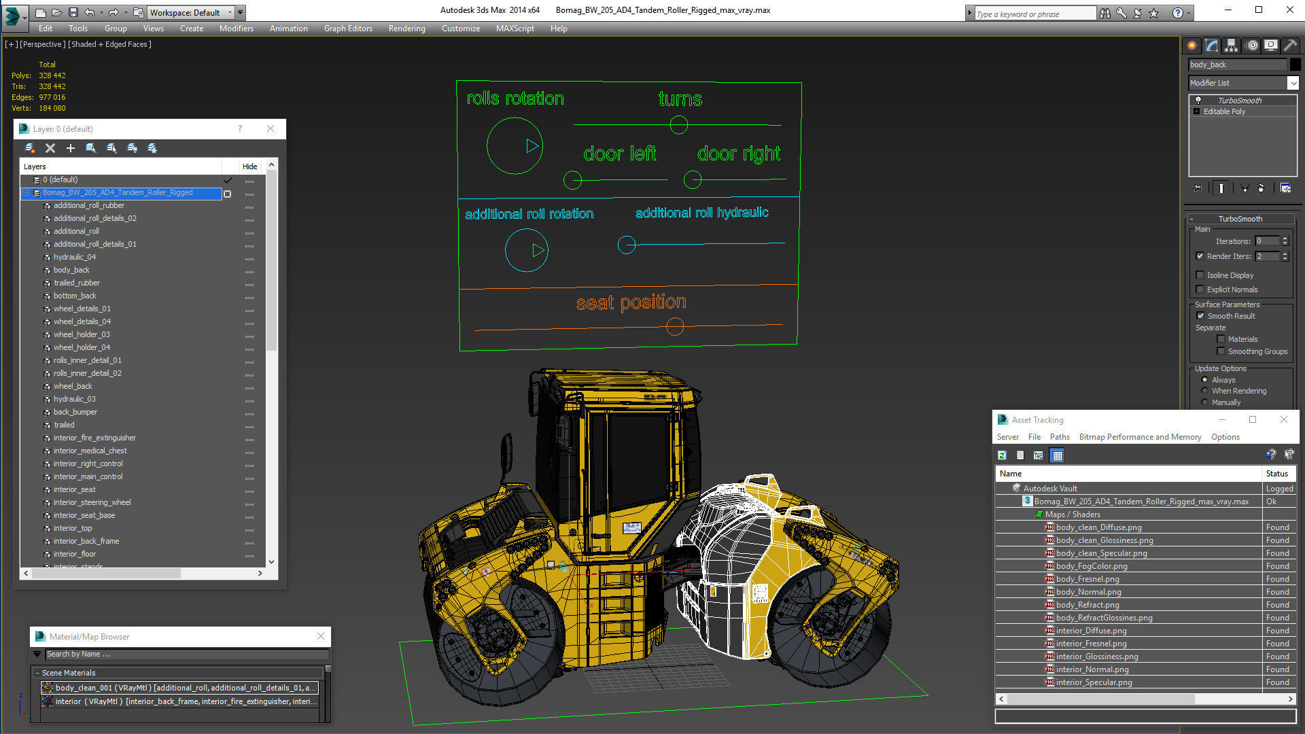
Task: Open Paths menu in Asset Tracking
Action: pyautogui.click(x=1060, y=437)
